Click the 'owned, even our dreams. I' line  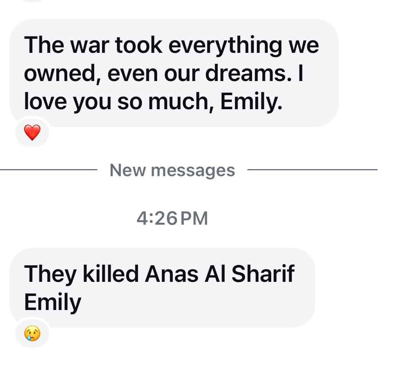coord(164,74)
